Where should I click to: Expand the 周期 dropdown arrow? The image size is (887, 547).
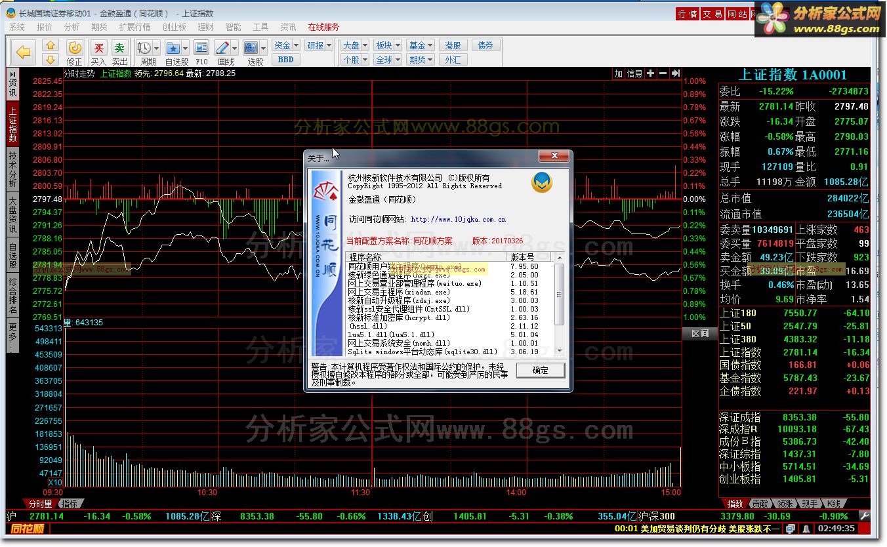[157, 48]
